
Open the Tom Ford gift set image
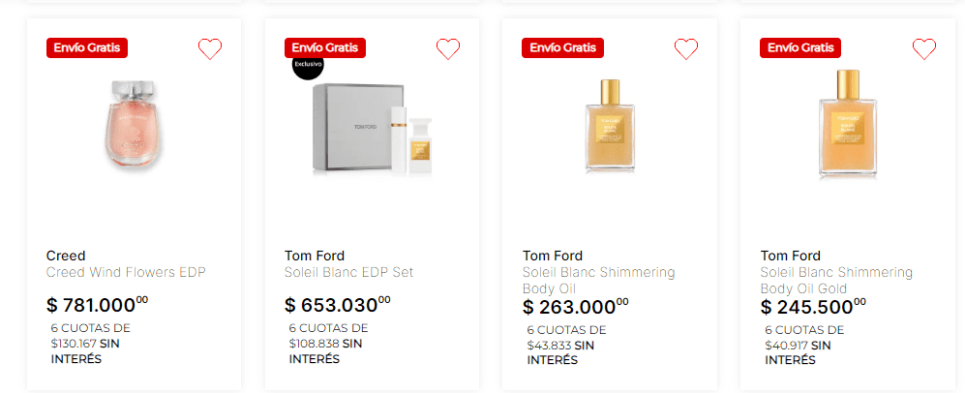pyautogui.click(x=373, y=130)
